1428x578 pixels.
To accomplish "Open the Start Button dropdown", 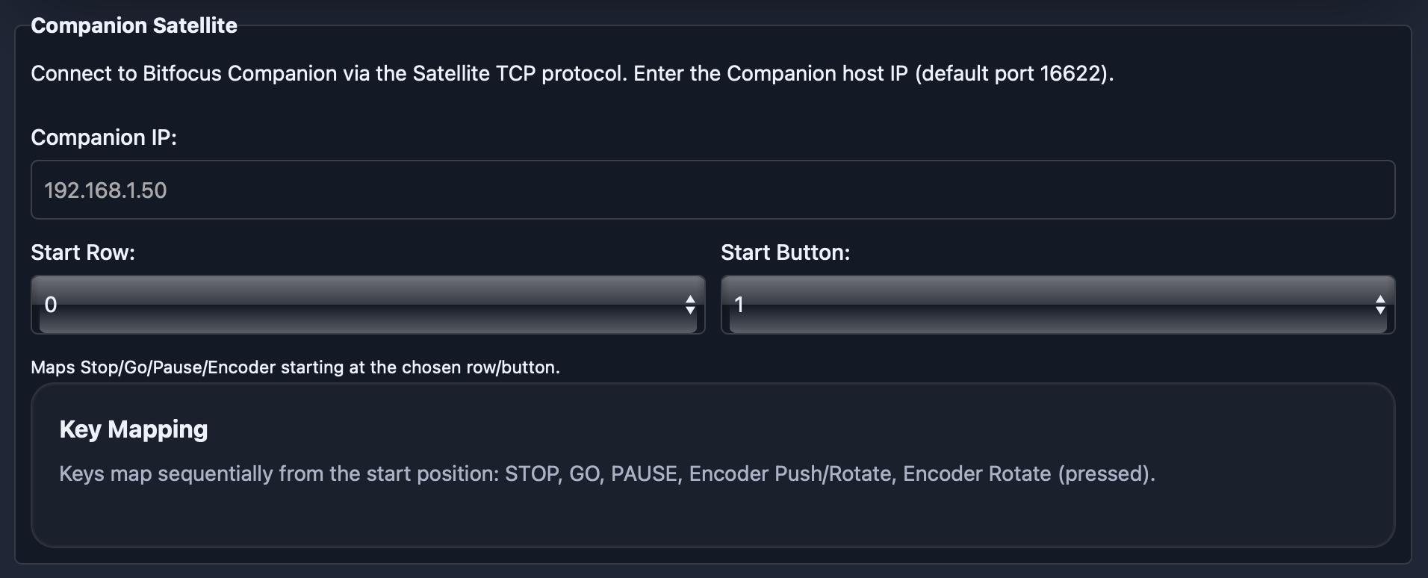I will pyautogui.click(x=1058, y=305).
